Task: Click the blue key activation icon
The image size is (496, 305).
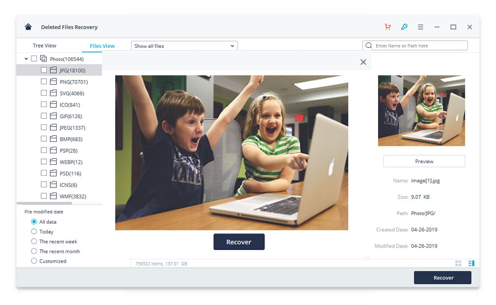Action: point(404,27)
